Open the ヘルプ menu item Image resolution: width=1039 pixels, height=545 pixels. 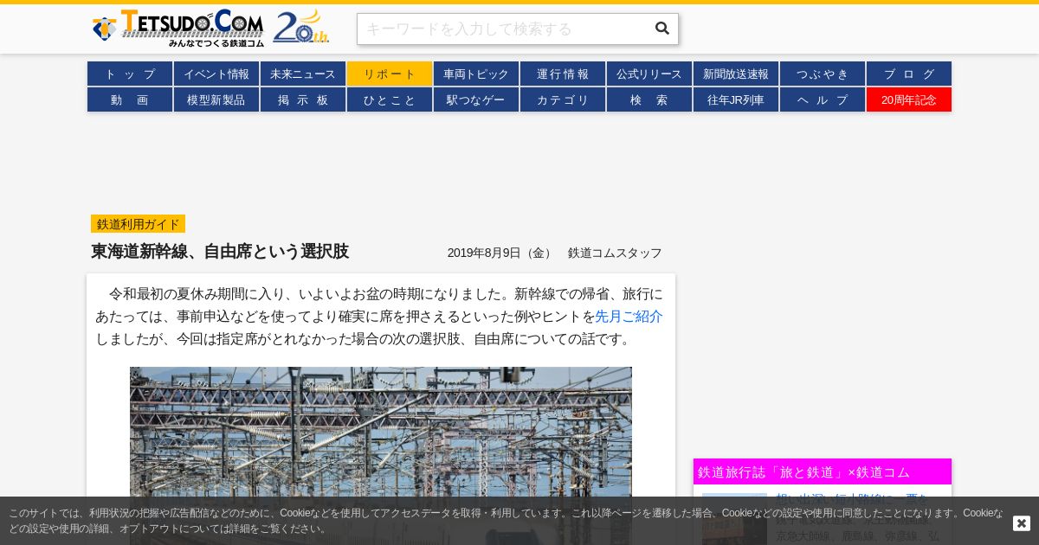(823, 99)
